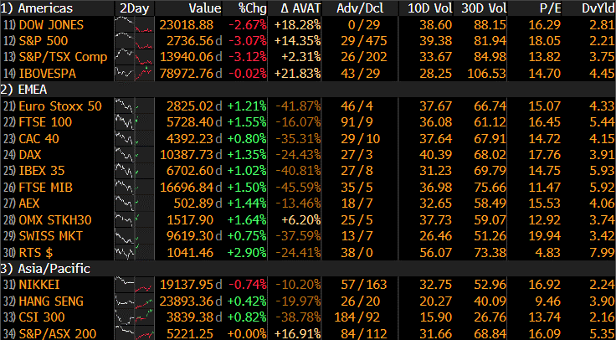Click NIKKEI change -0.74%
The height and width of the screenshot is (340, 616).
click(248, 285)
